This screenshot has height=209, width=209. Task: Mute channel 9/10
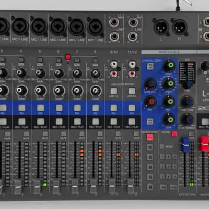pos(118,134)
